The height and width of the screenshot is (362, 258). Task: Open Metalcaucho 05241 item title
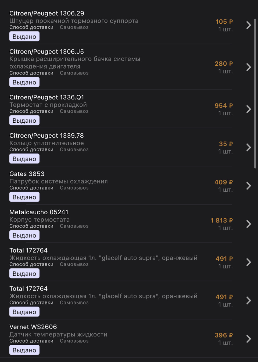click(x=39, y=212)
